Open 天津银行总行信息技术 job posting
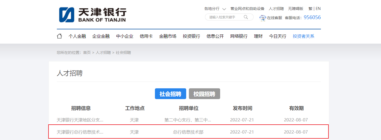381x140 pixels. coord(80,132)
